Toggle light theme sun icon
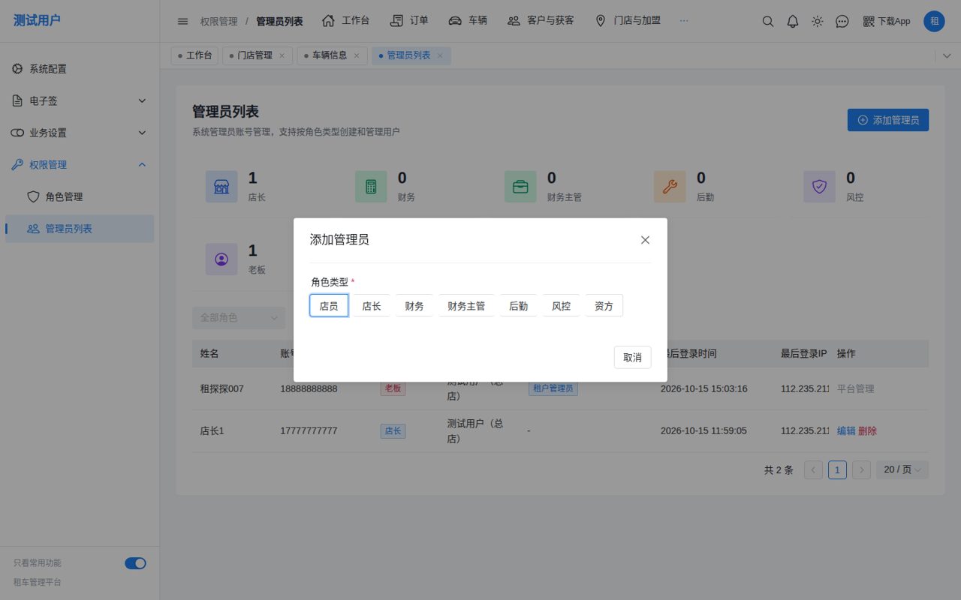Screen dimensions: 961x600 (x=818, y=21)
